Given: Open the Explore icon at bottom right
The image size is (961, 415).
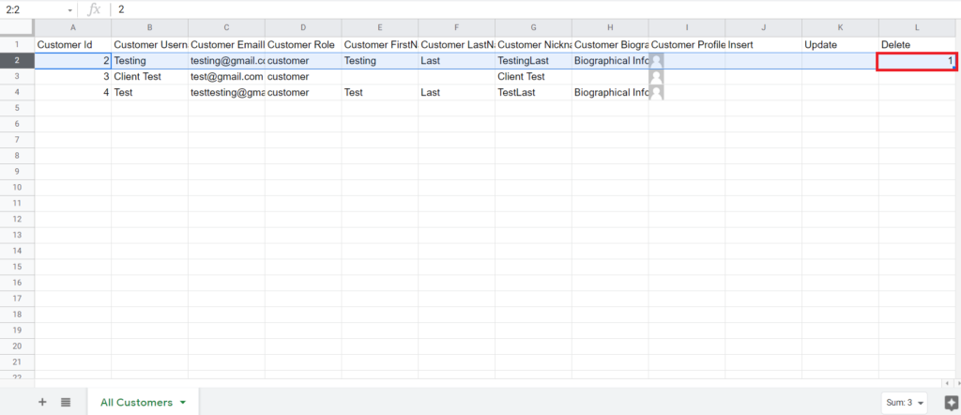Looking at the screenshot, I should pos(951,403).
